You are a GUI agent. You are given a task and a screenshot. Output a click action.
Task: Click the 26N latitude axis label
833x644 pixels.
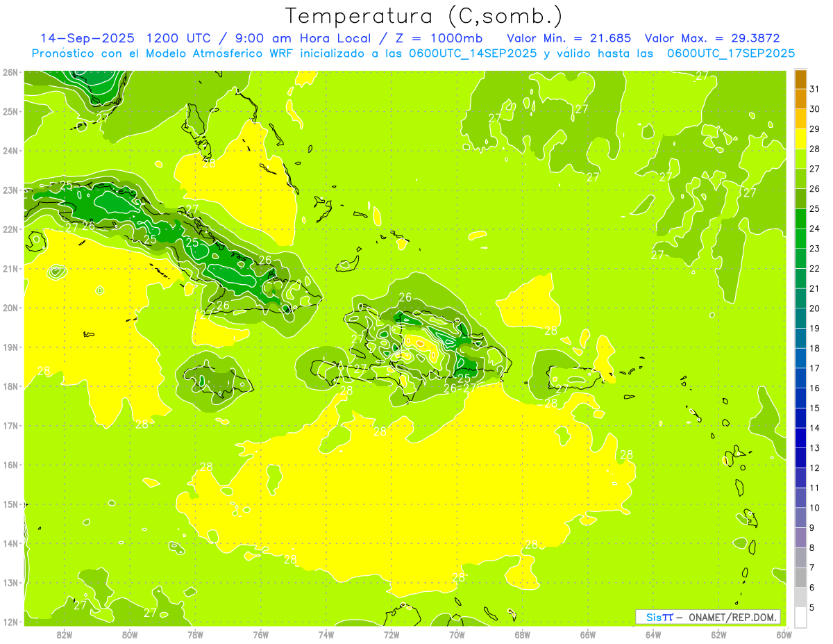pos(10,72)
